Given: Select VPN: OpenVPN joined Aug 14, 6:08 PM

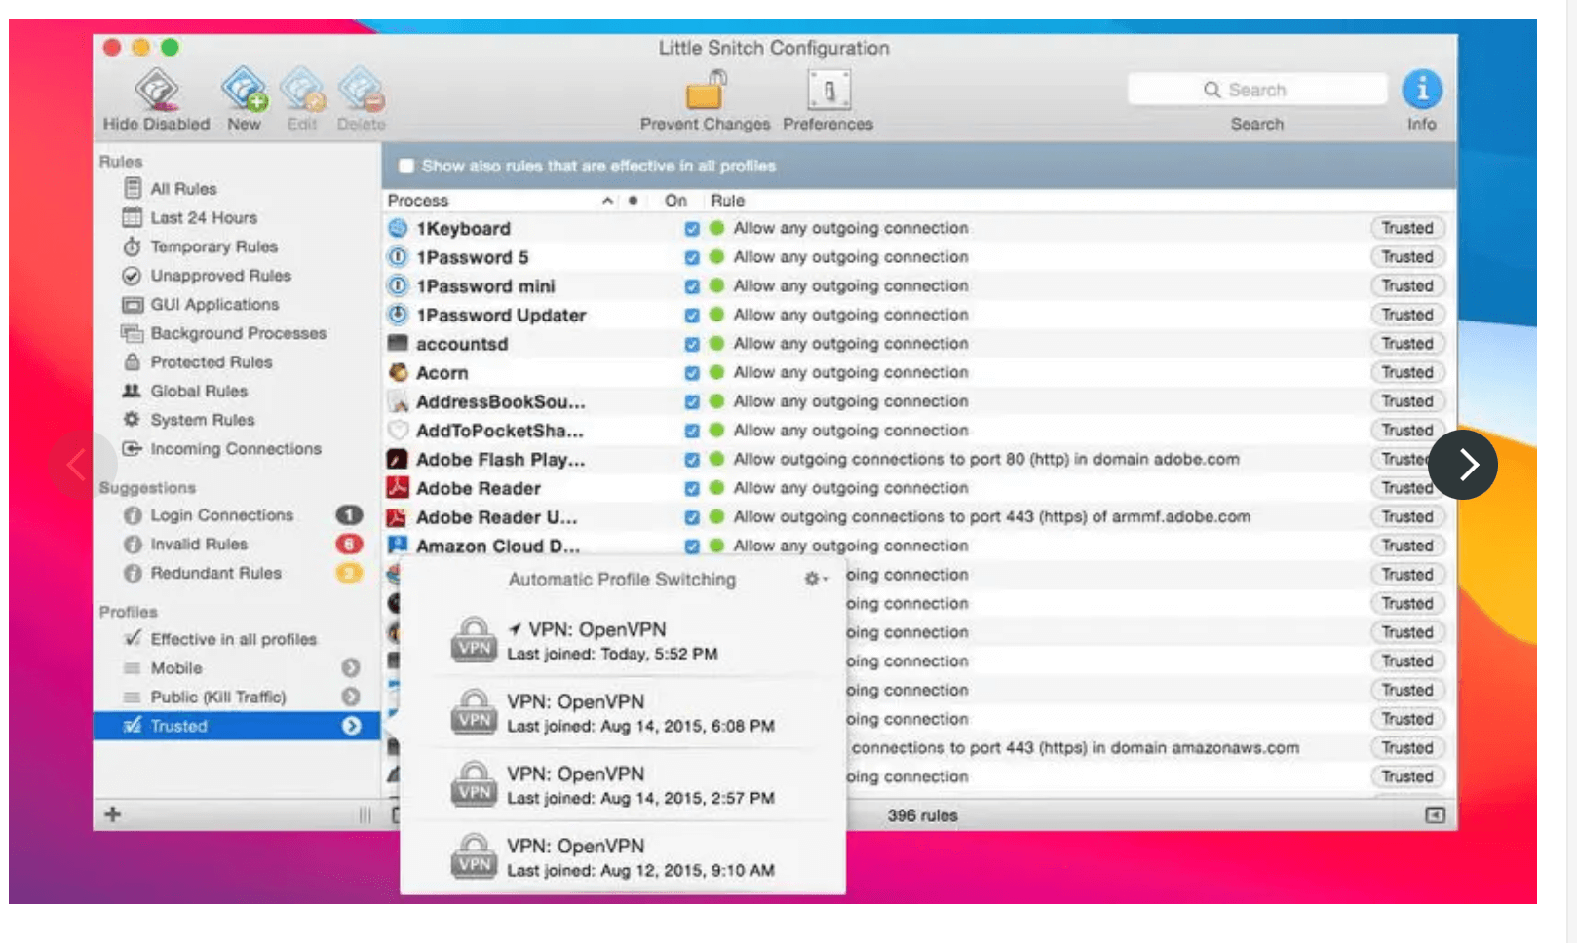Looking at the screenshot, I should (x=623, y=712).
